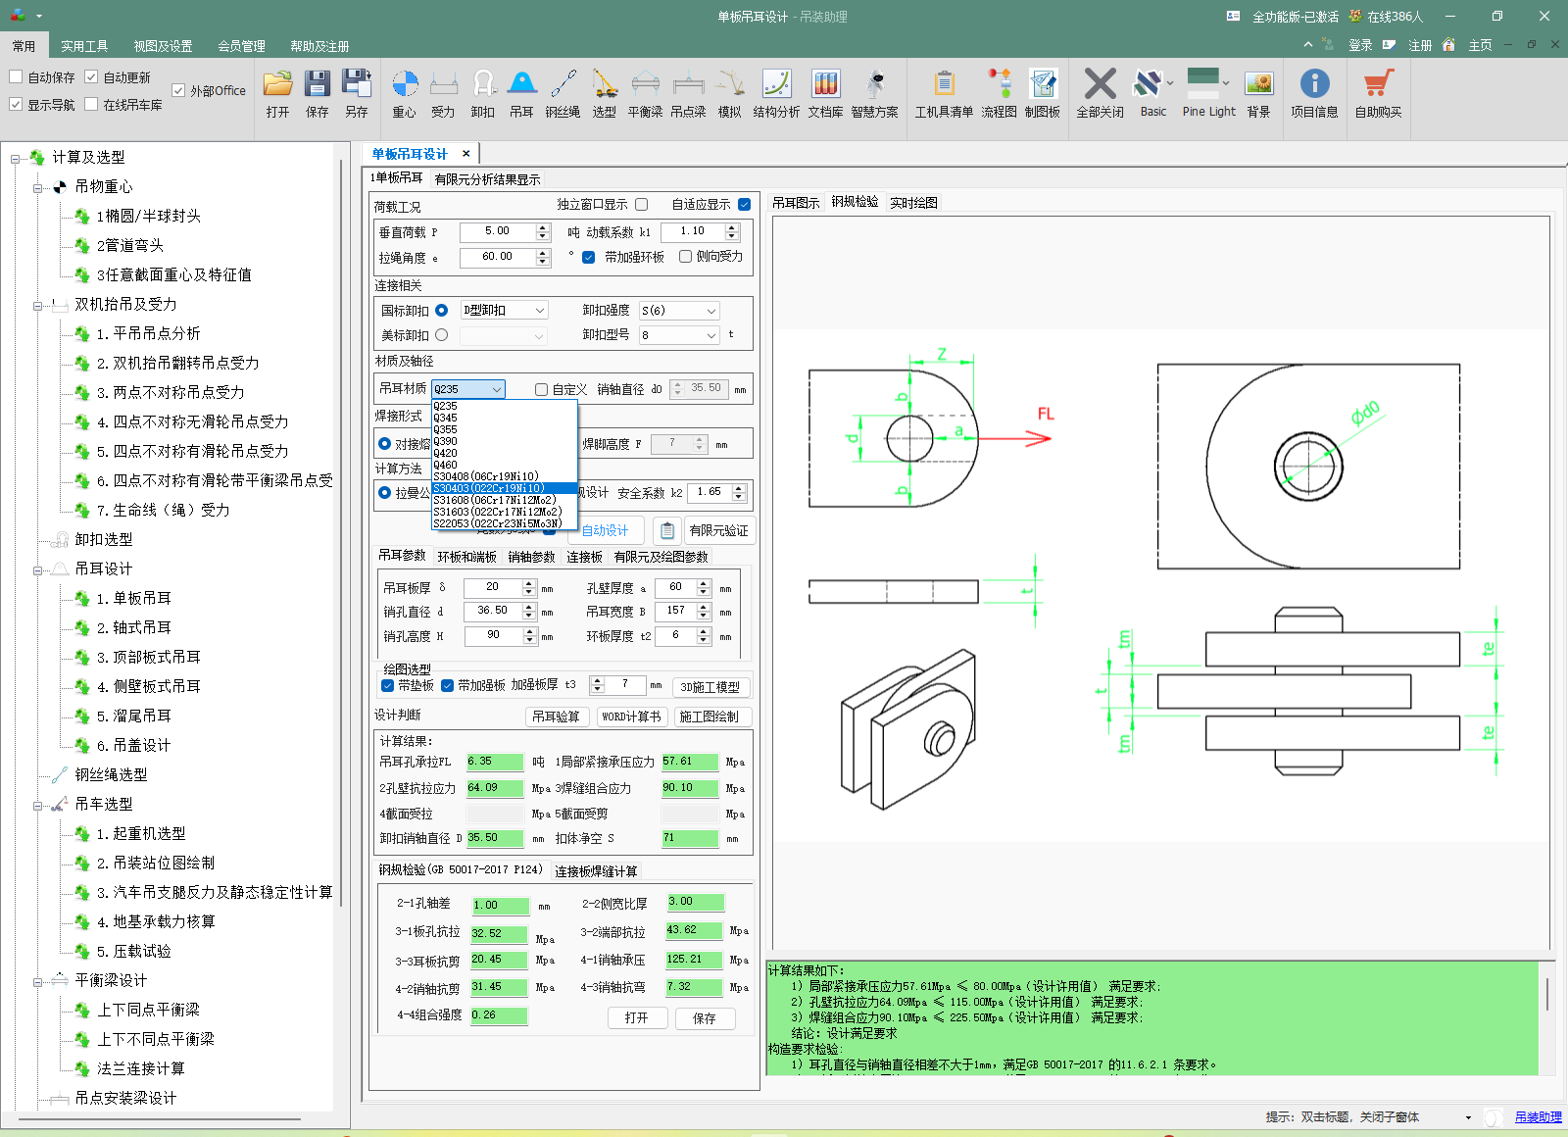This screenshot has height=1137, width=1568.
Task: Click the 吊耳验算 button
Action: (x=556, y=717)
